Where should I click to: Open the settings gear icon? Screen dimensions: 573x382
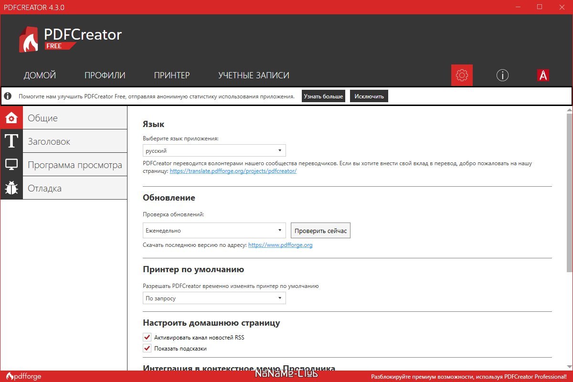point(462,75)
